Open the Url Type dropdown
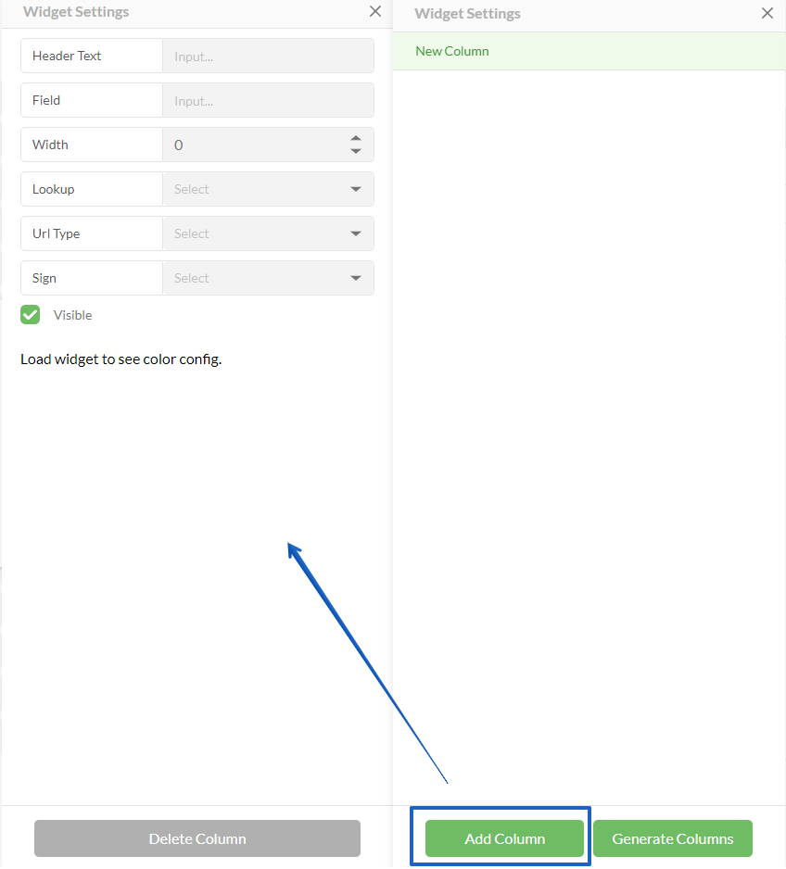This screenshot has width=786, height=869. (x=268, y=233)
